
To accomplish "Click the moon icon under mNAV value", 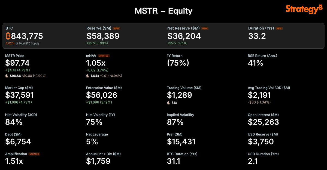I will pyautogui.click(x=88, y=76).
